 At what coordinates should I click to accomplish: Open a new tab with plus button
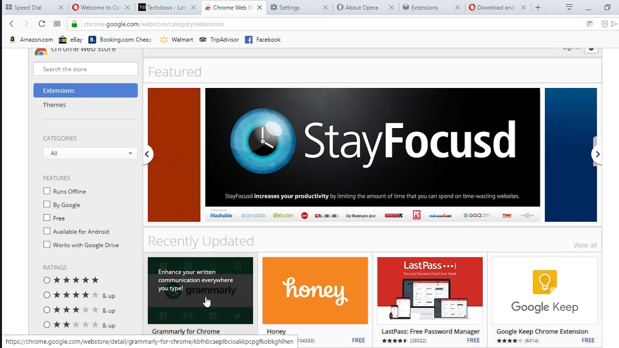pyautogui.click(x=538, y=7)
